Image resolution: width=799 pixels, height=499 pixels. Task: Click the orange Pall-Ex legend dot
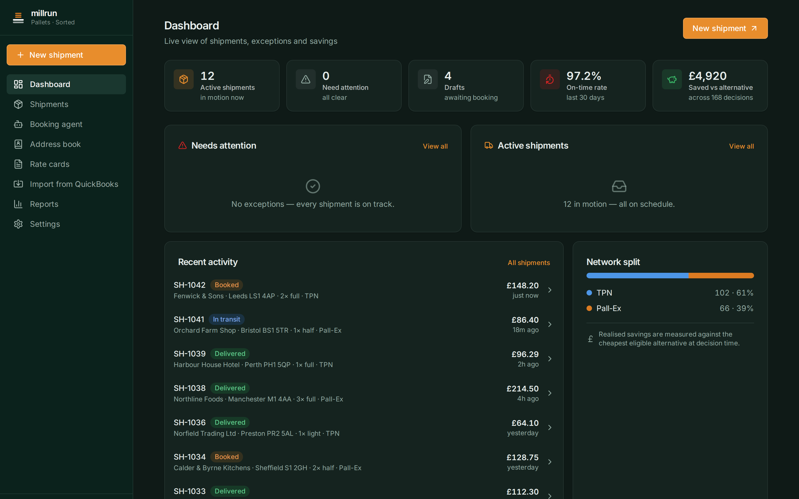tap(589, 308)
